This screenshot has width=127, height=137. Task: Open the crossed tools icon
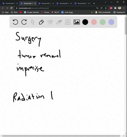pos(50,22)
